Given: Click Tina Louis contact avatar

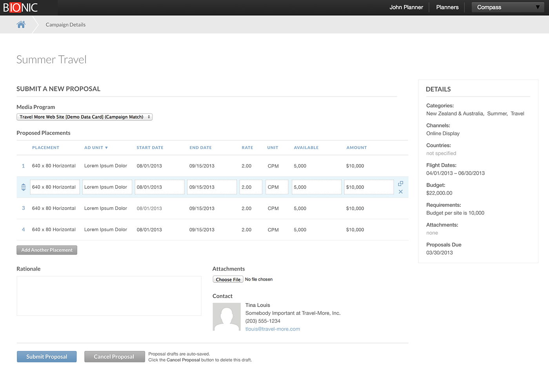Looking at the screenshot, I should [226, 317].
